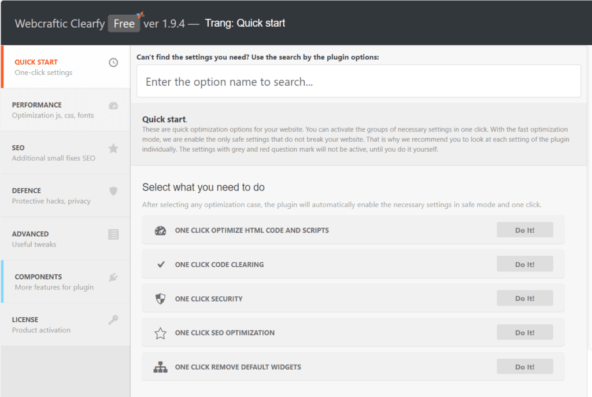Click the page scrollbar on right edge

590,197
